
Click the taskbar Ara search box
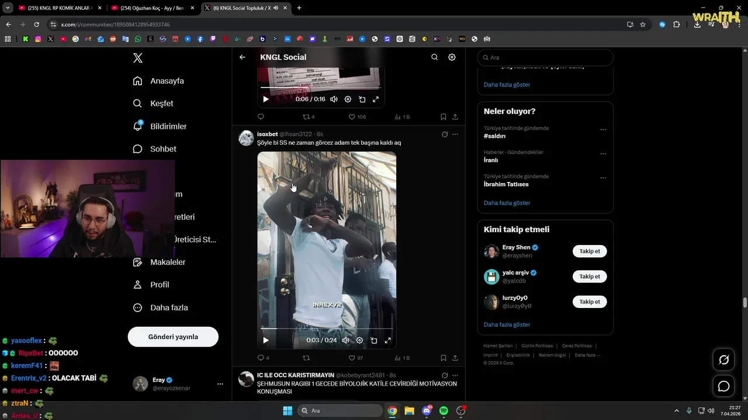click(341, 411)
